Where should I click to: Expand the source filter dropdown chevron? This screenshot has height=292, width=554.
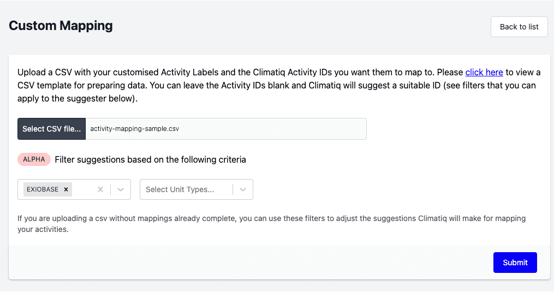point(121,189)
